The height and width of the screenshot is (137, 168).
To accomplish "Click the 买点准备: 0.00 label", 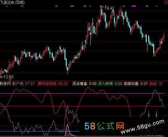I will coord(84,84).
